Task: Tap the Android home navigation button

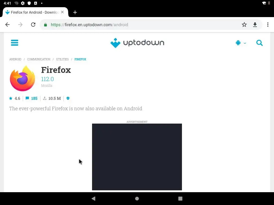Action: point(137,199)
